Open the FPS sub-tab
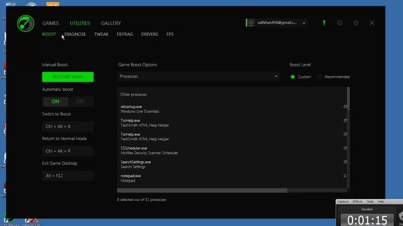Image resolution: width=403 pixels, height=226 pixels. [x=170, y=34]
